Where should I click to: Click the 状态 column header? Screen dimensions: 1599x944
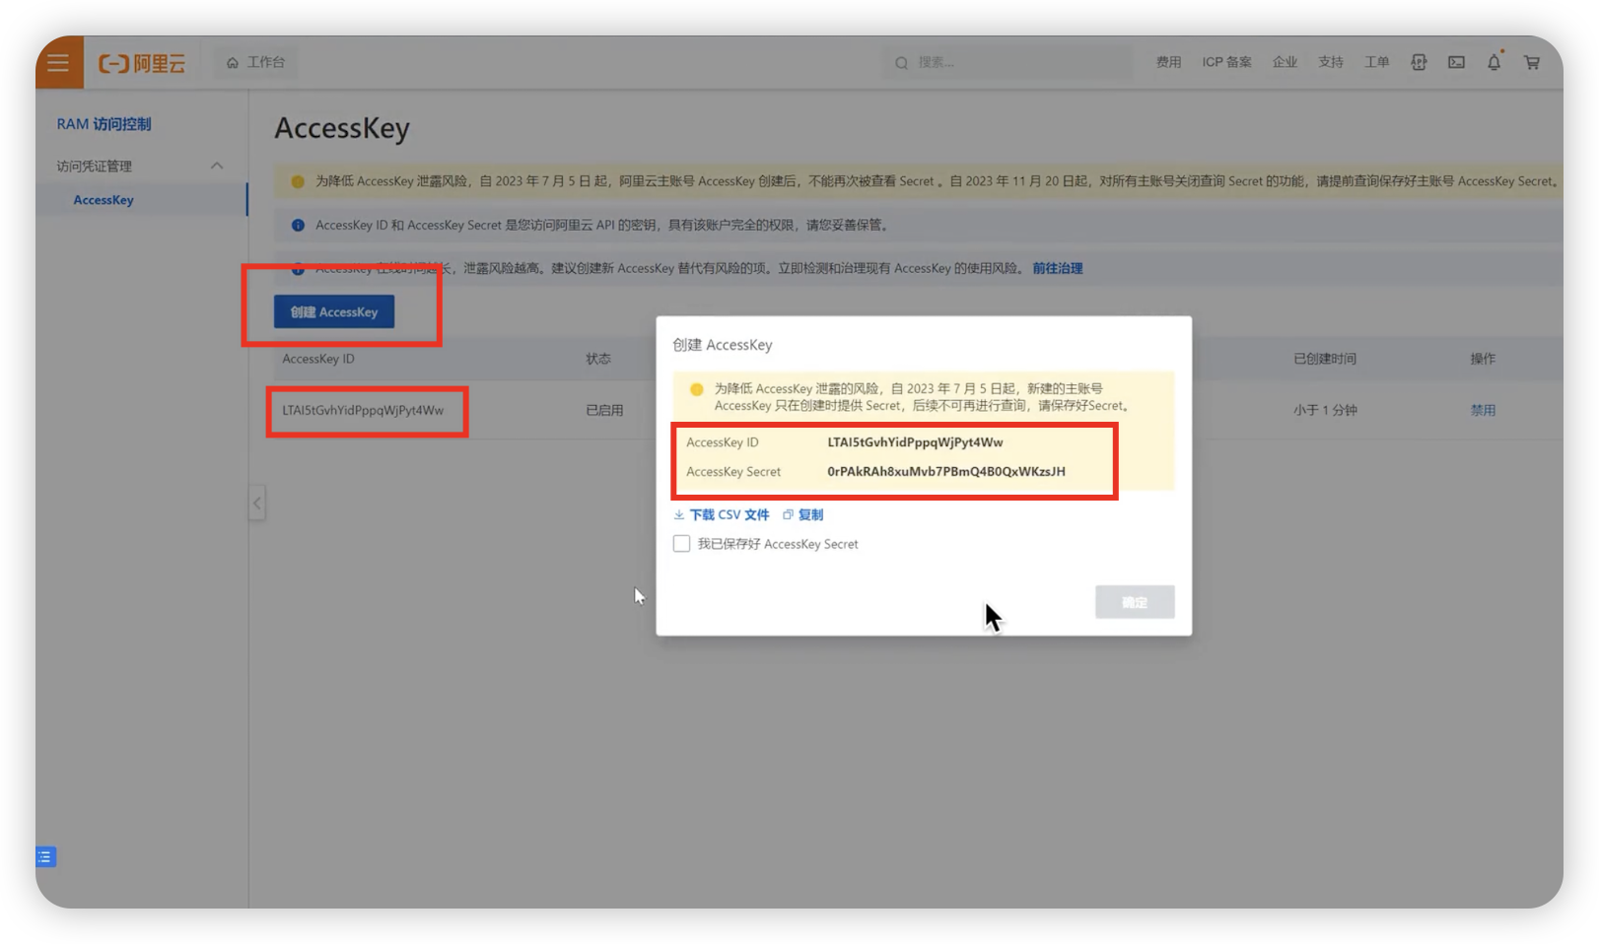point(598,359)
